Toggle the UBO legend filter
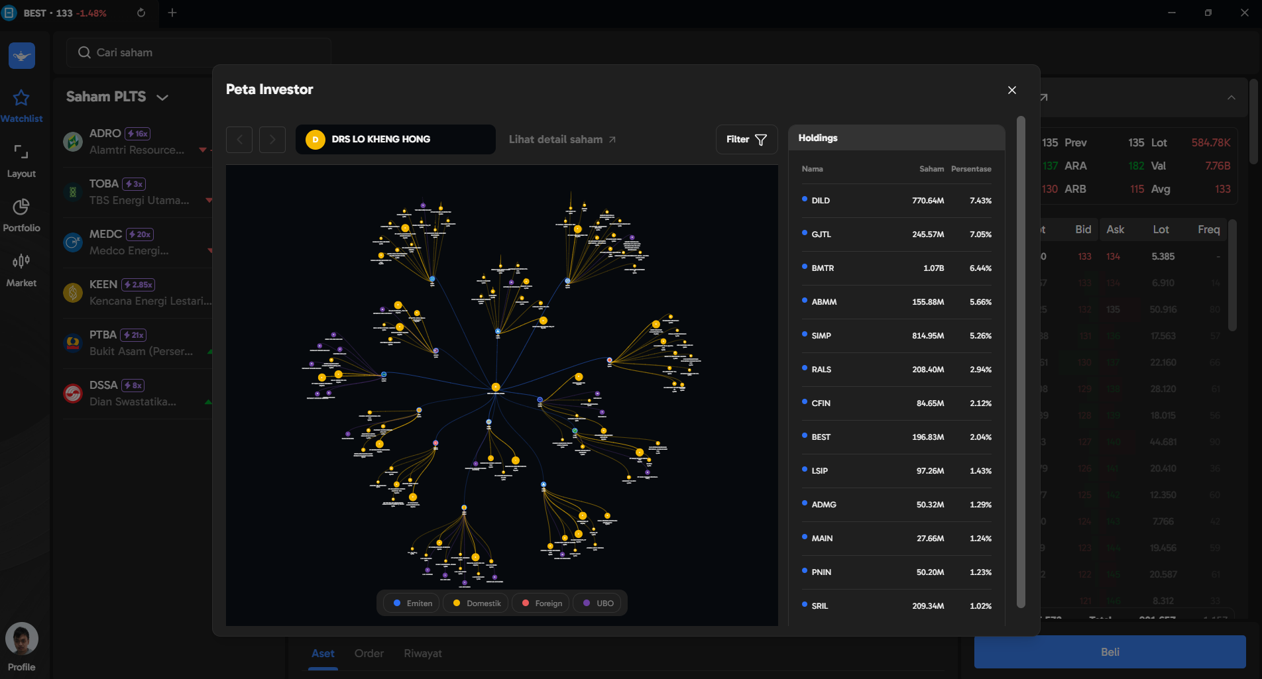Image resolution: width=1262 pixels, height=679 pixels. tap(598, 603)
